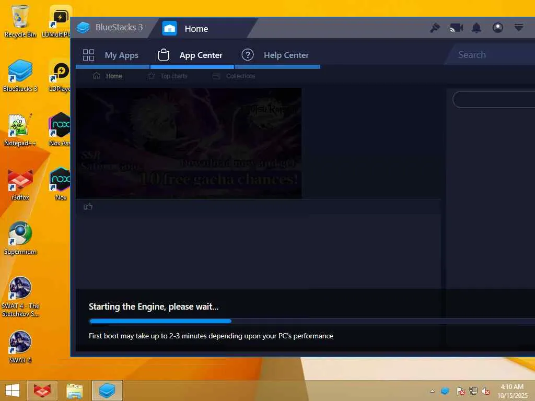535x401 pixels.
Task: Click the Search field in BlueStacks
Action: coord(491,54)
